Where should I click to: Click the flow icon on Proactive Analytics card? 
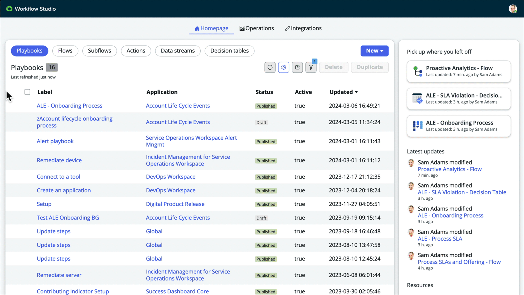coord(418,71)
